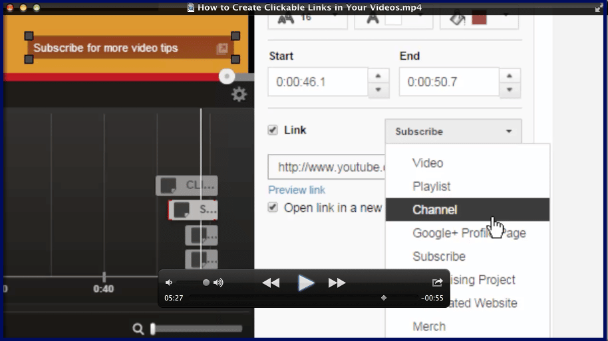Screen dimensions: 608x341
Task: Click the bottom-left annotation resize handle
Action: [29, 59]
